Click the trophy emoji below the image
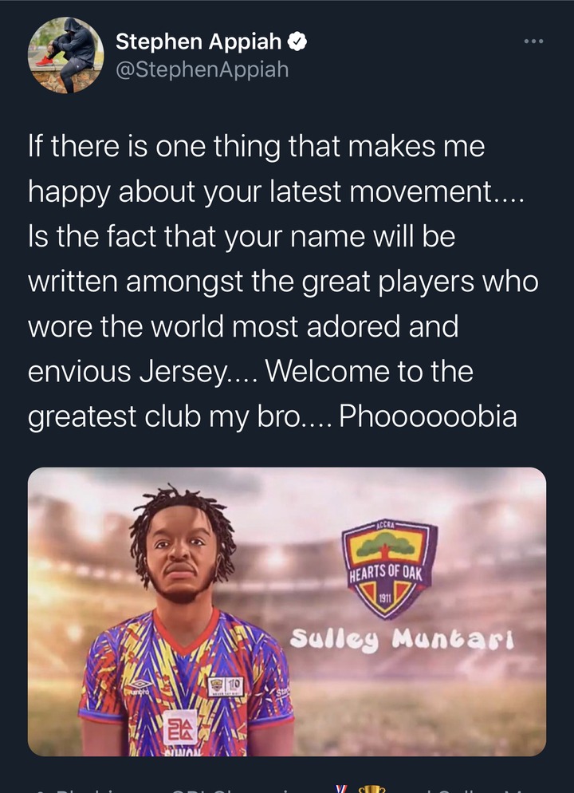The height and width of the screenshot is (793, 574). pos(372,789)
